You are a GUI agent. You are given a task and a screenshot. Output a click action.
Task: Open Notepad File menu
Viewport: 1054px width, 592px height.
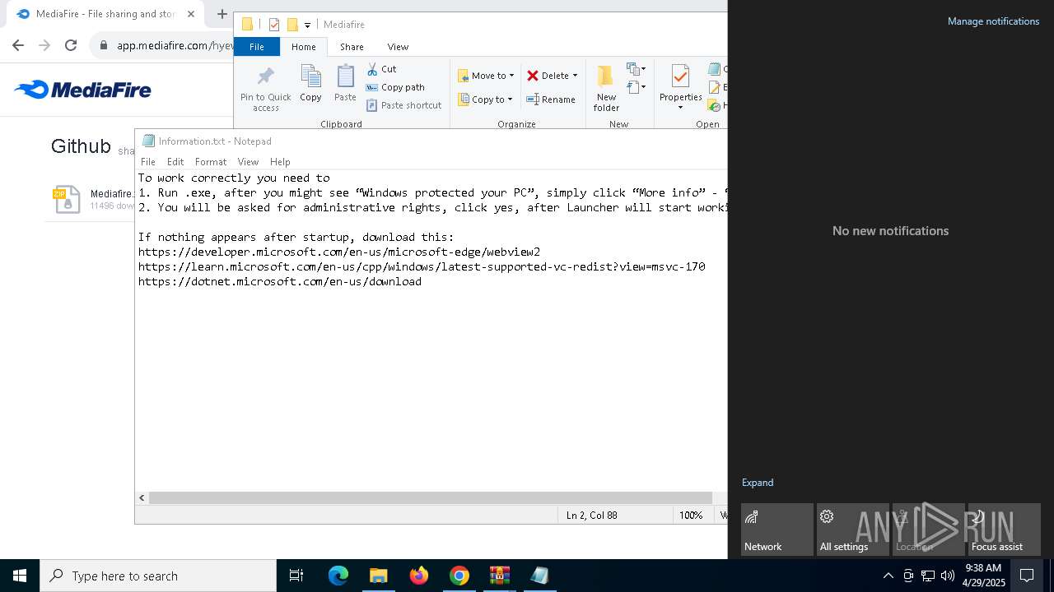click(148, 162)
